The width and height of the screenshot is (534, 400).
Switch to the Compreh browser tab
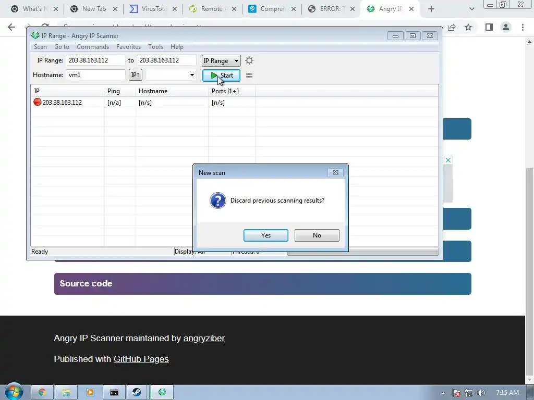(x=273, y=9)
